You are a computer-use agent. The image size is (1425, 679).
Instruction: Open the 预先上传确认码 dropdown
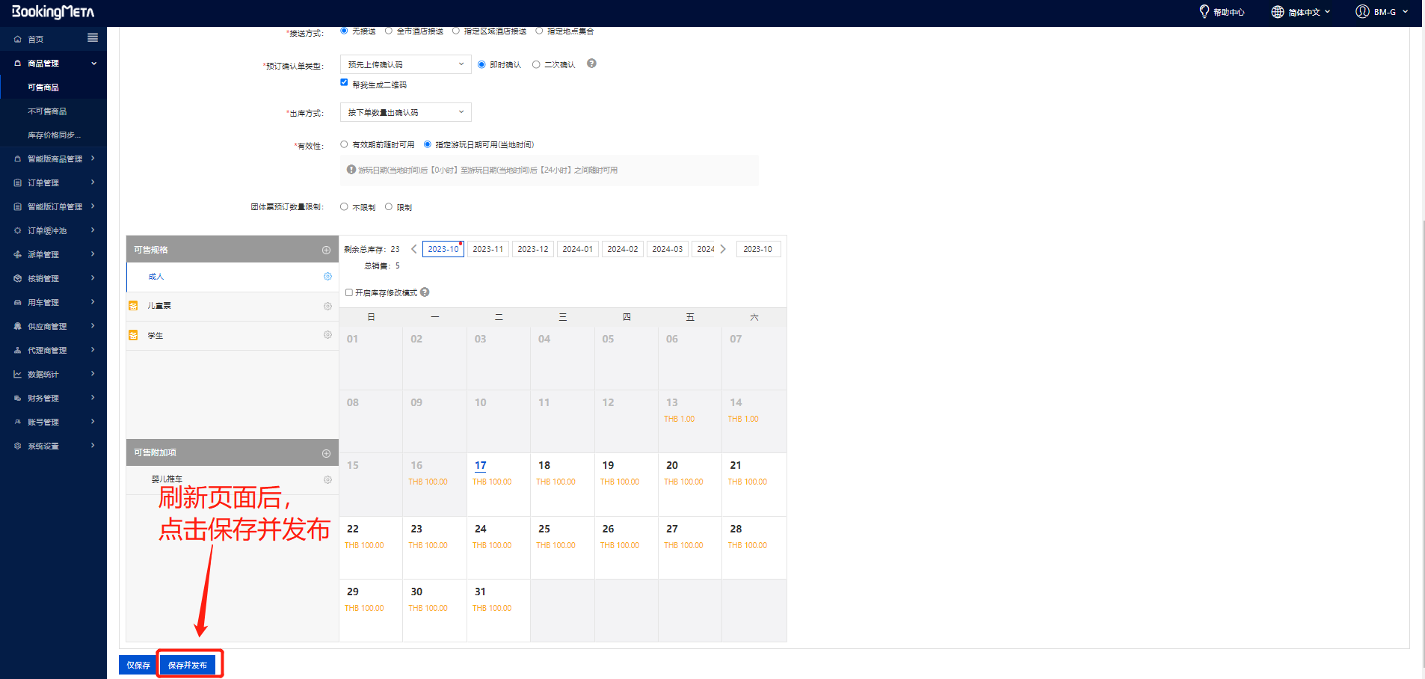coord(405,64)
